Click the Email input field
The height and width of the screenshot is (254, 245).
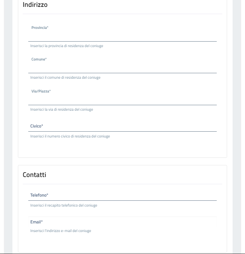click(x=122, y=222)
